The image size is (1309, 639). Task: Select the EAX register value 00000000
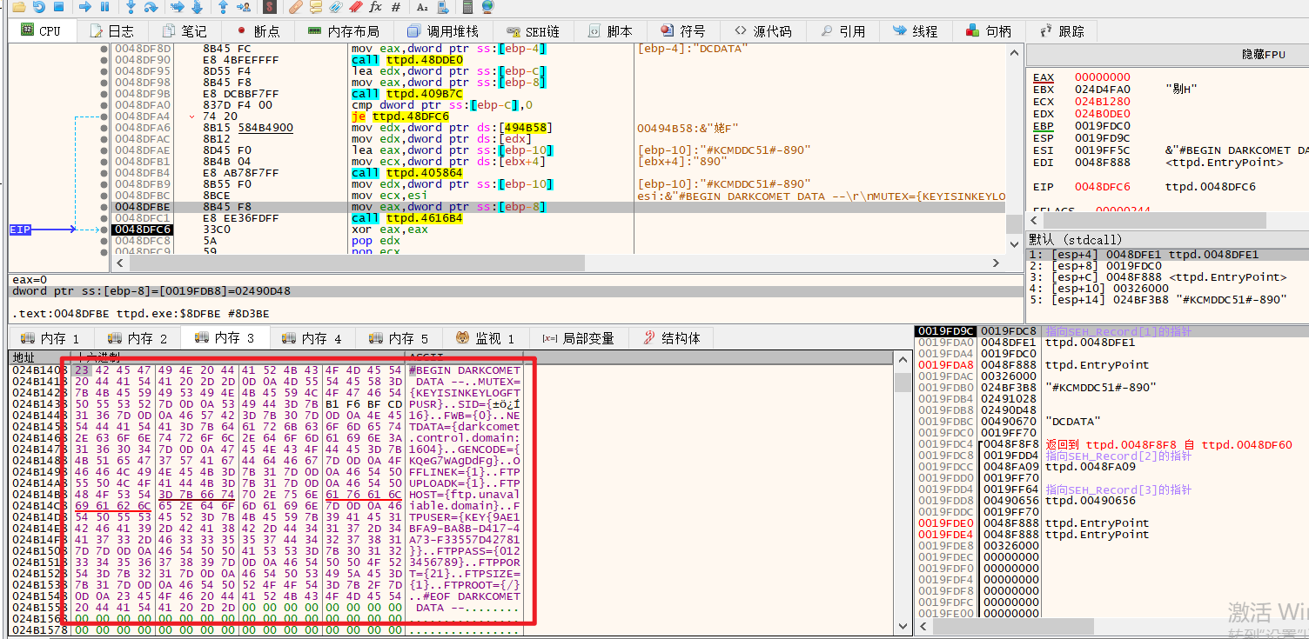pos(1102,77)
